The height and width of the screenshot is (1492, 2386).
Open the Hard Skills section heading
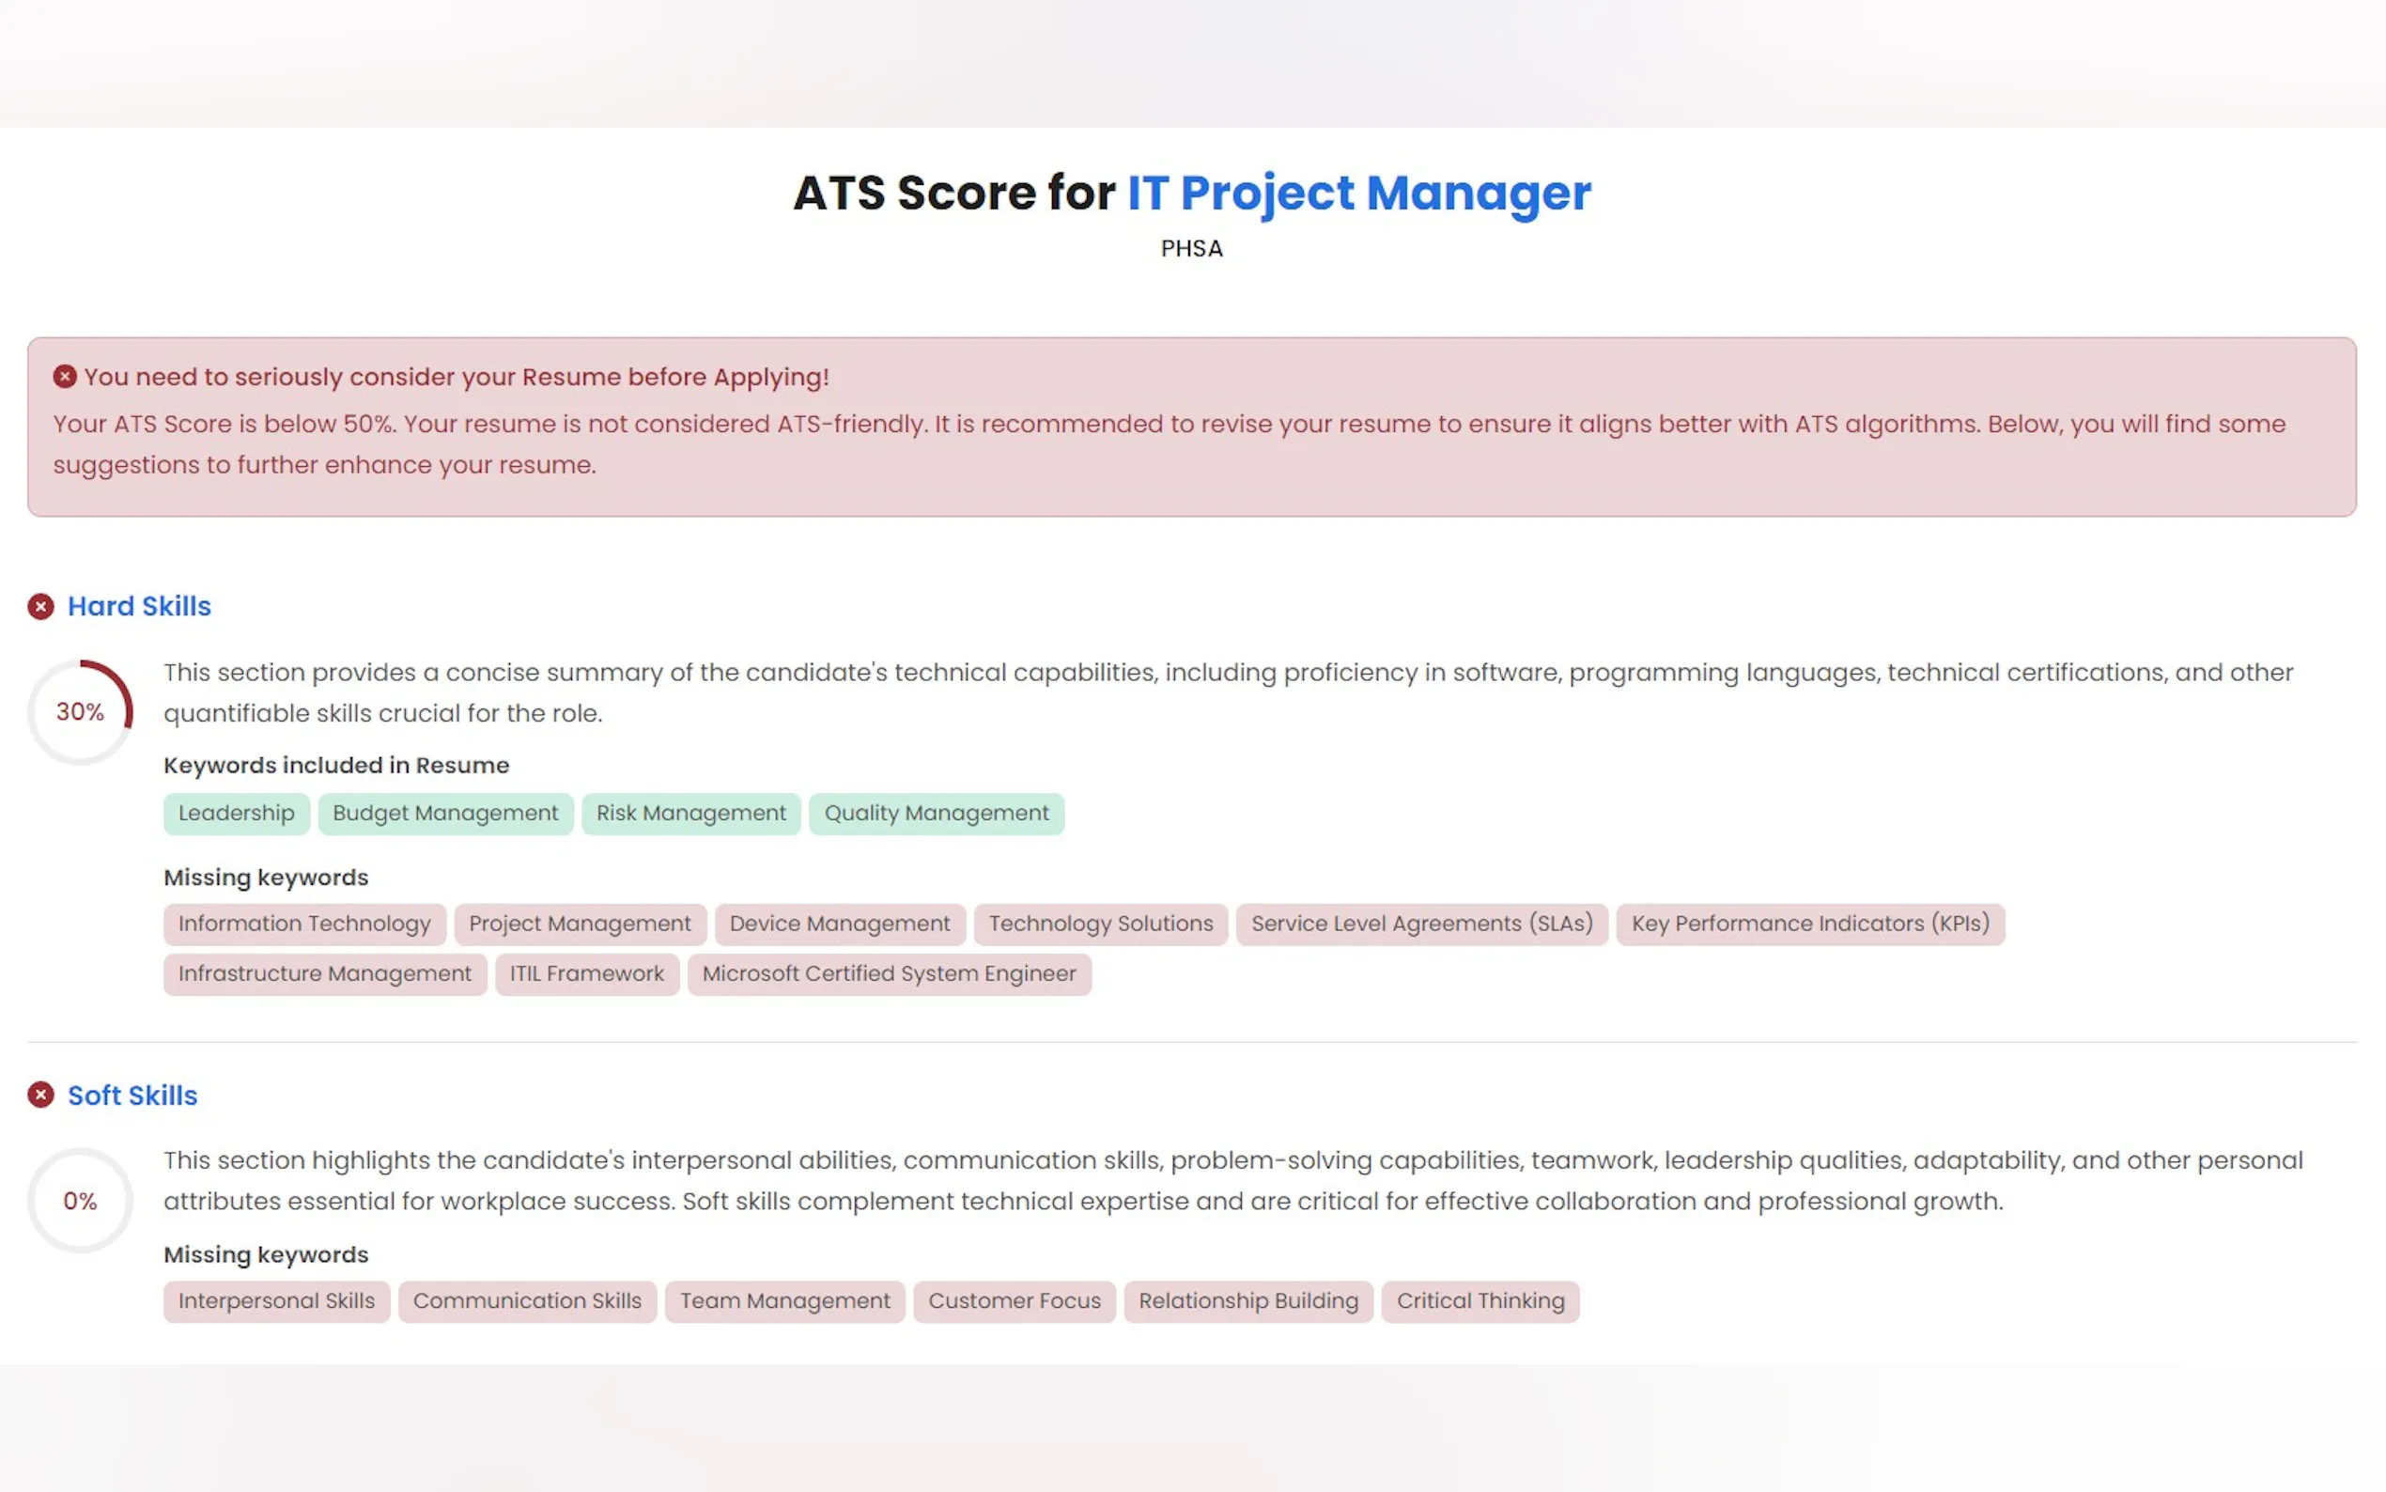tap(139, 606)
